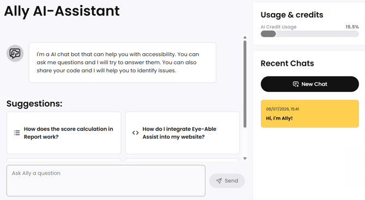The image size is (365, 200).
Task: Click the AI Credit Usage label
Action: point(278,27)
